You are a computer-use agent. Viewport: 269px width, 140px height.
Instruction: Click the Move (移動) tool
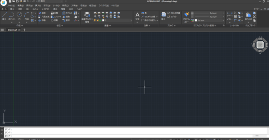coord(42,20)
